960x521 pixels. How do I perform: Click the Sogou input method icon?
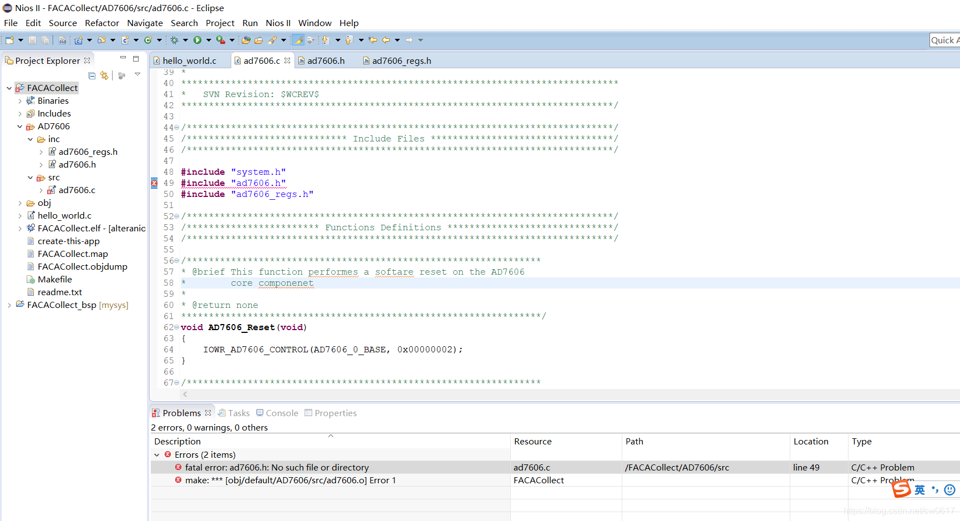point(901,489)
